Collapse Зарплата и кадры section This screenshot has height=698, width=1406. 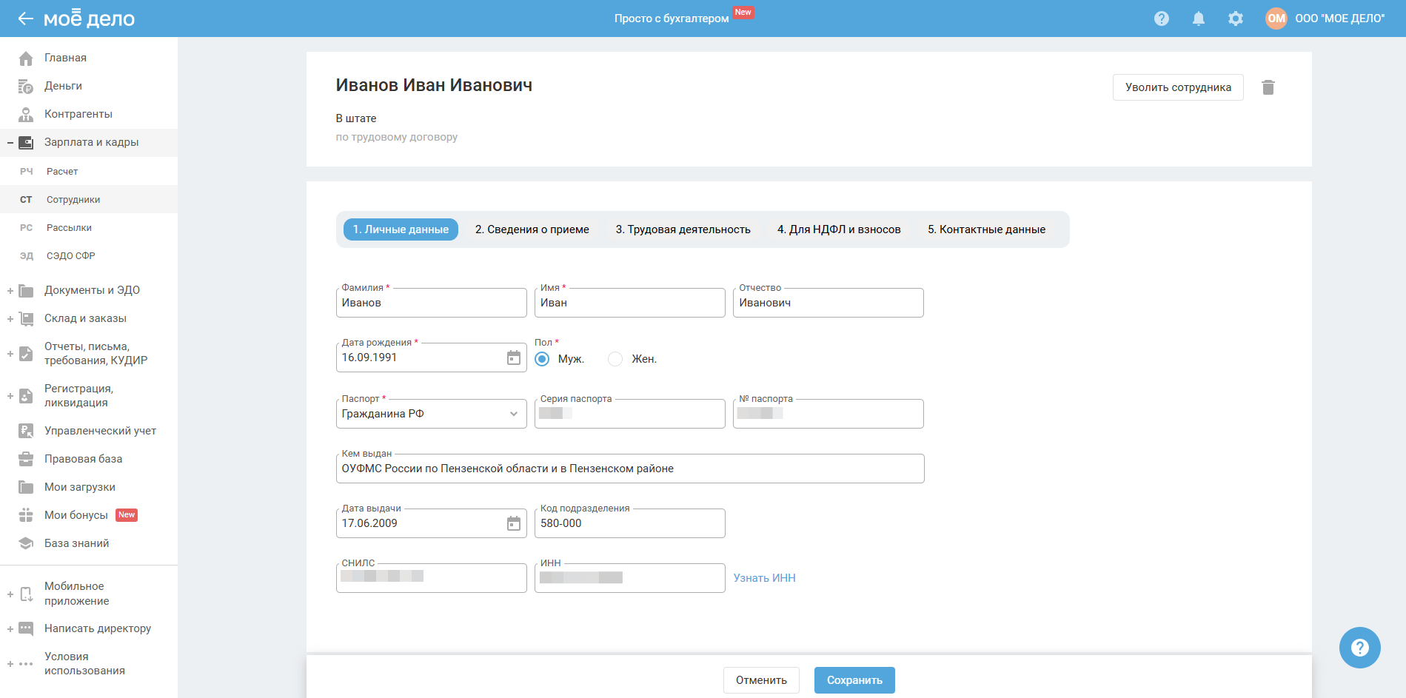(x=10, y=143)
